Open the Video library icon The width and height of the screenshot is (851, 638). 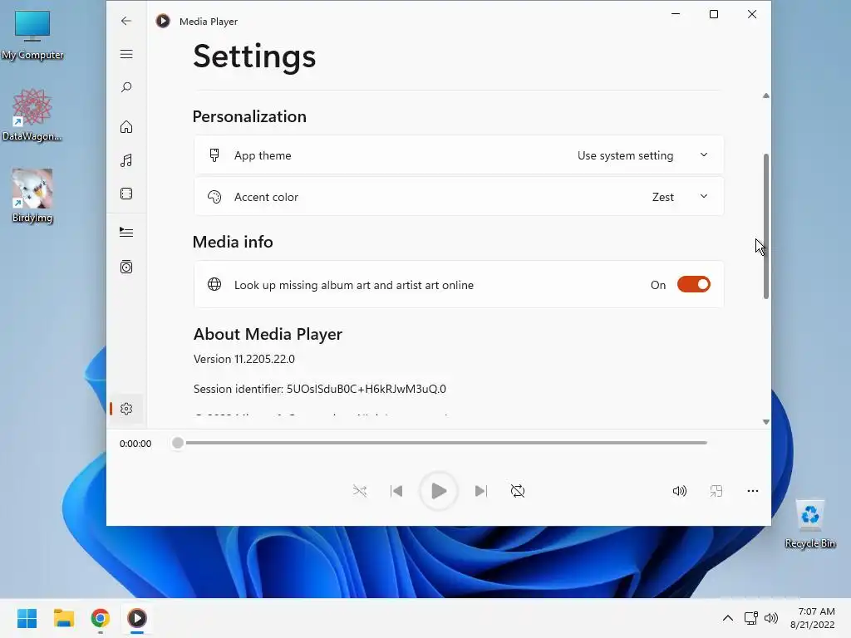tap(126, 194)
